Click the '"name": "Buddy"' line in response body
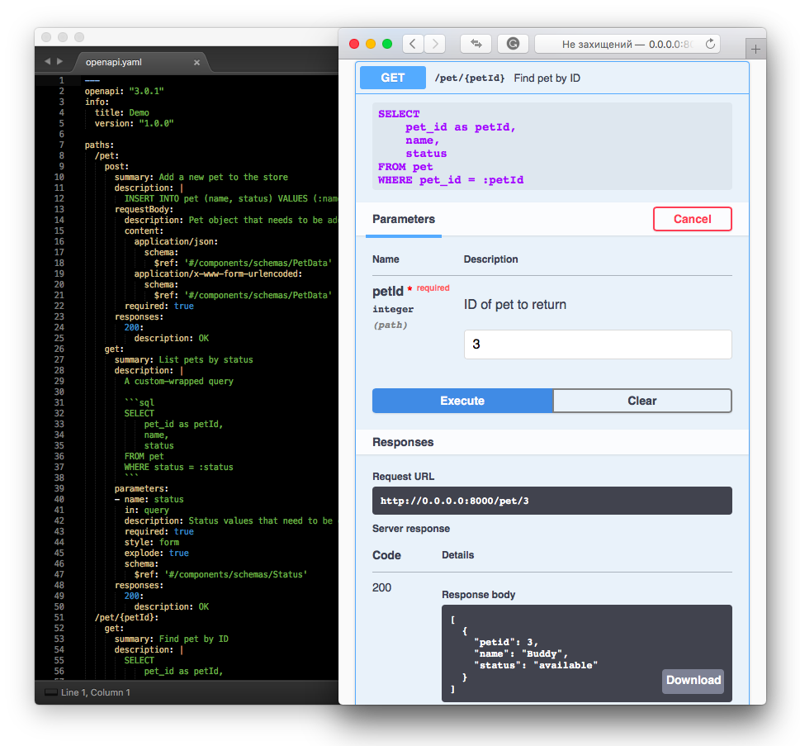 (x=521, y=653)
